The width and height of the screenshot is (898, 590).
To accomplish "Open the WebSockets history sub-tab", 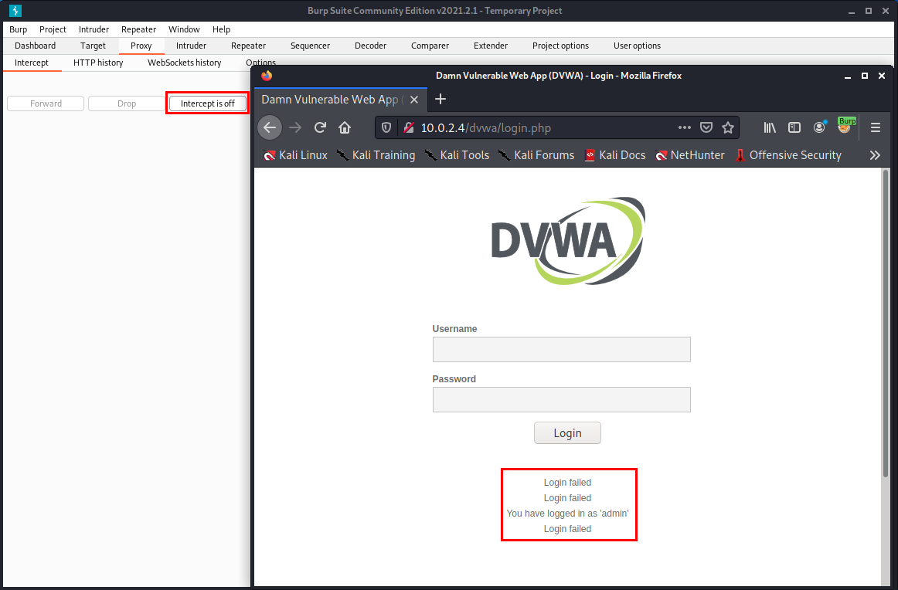I will point(185,63).
